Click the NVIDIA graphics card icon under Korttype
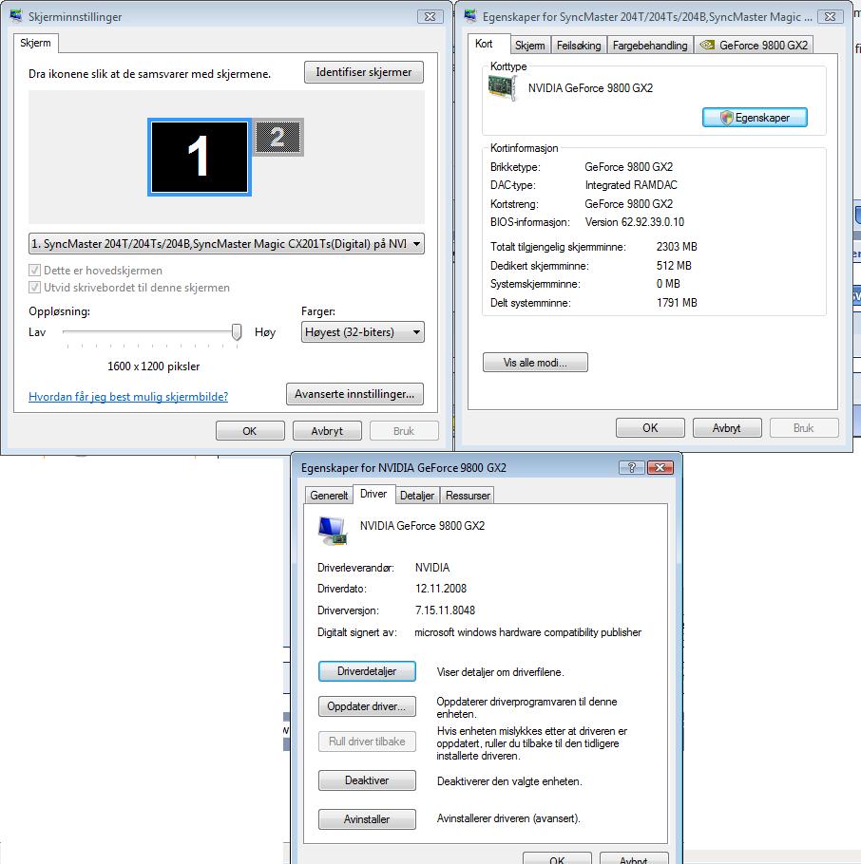Image resolution: width=861 pixels, height=864 pixels. [502, 88]
